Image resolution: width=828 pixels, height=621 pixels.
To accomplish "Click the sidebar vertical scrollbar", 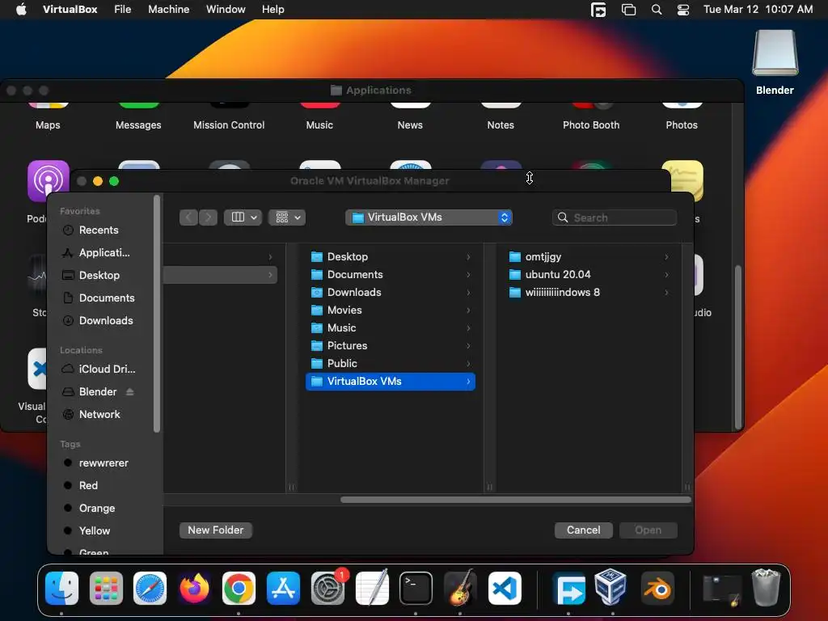I will (x=156, y=315).
